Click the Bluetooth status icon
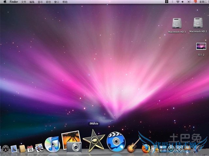209x156 pixels. [x=172, y=2]
